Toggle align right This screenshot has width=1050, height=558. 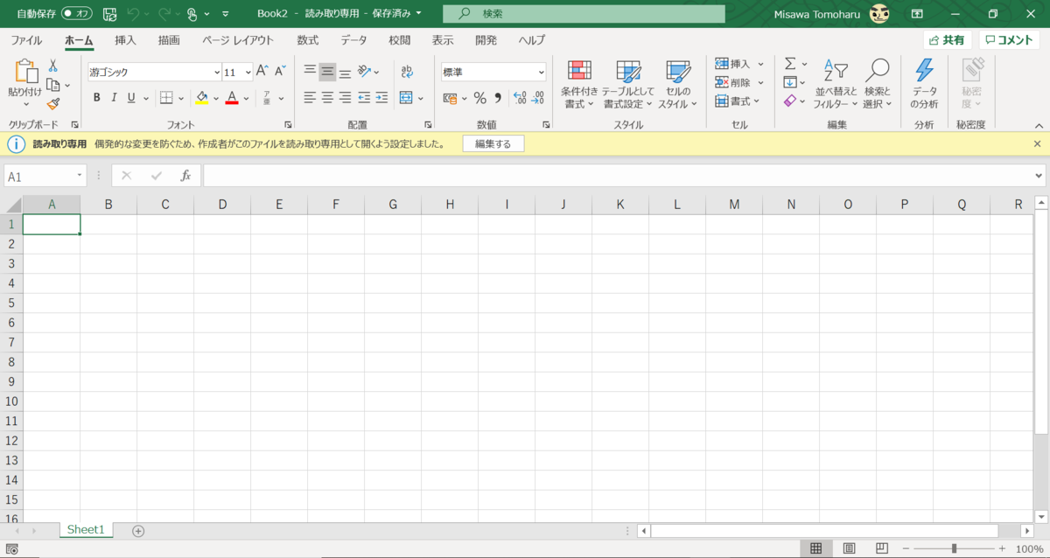(x=345, y=98)
